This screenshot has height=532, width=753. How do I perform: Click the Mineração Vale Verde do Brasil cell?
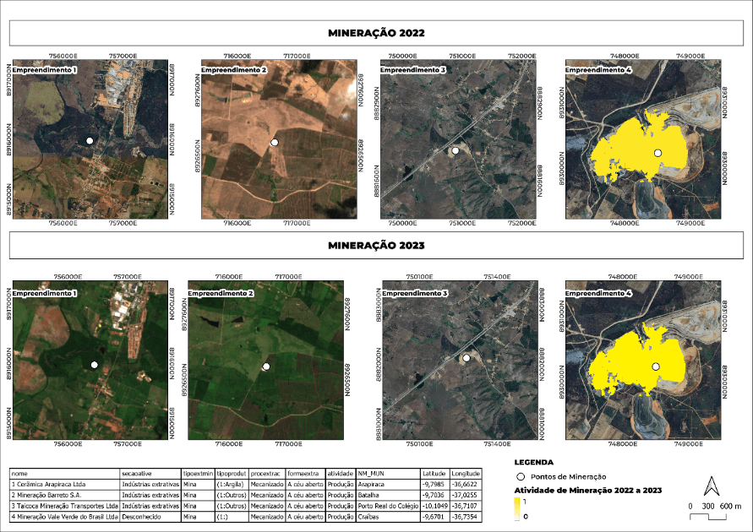pos(63,515)
